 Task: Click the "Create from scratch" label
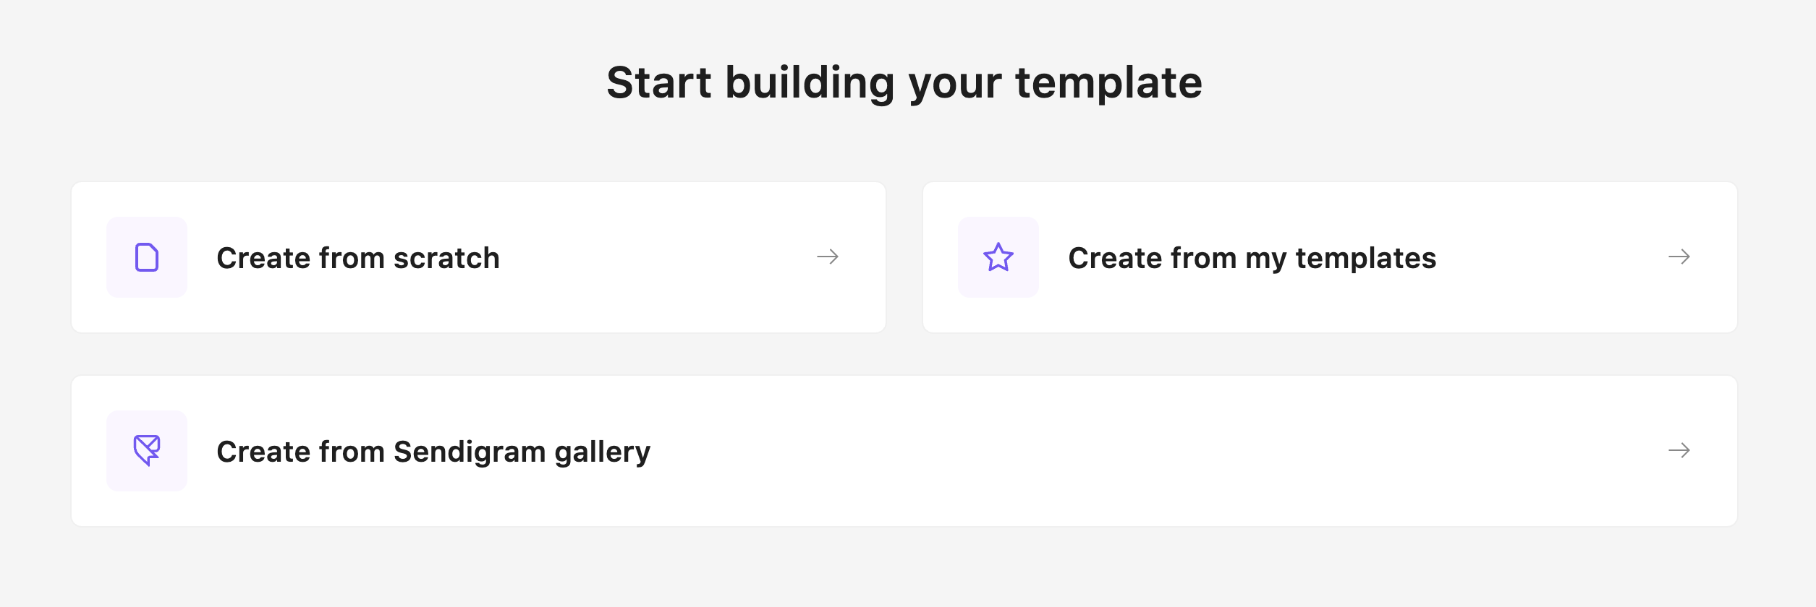(358, 258)
